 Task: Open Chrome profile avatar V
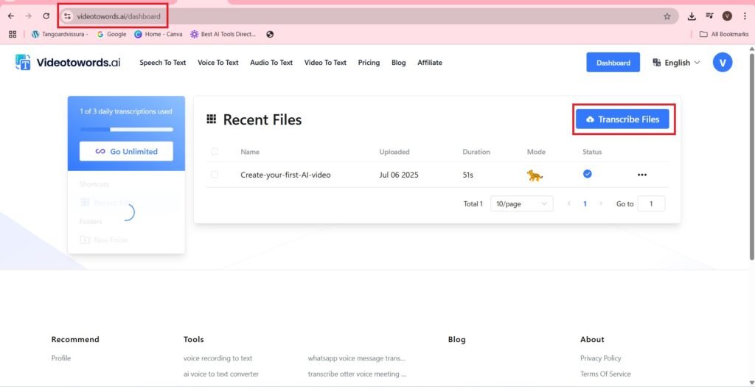(x=727, y=16)
